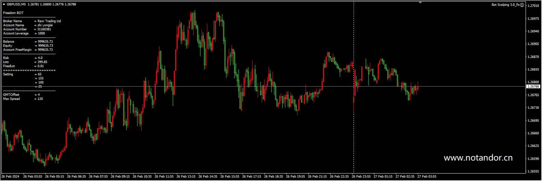The height and width of the screenshot is (181, 542).
Task: Click time axis label 26 Feb 03:55
Action: point(33,177)
